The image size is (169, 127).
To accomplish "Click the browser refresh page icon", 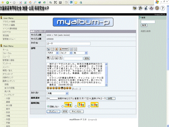I will pyautogui.click(x=25, y=2).
